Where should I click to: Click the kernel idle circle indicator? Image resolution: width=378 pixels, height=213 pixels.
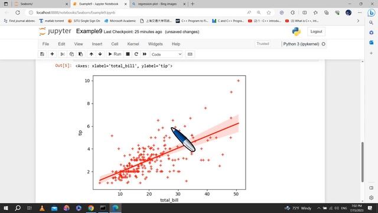[324, 44]
